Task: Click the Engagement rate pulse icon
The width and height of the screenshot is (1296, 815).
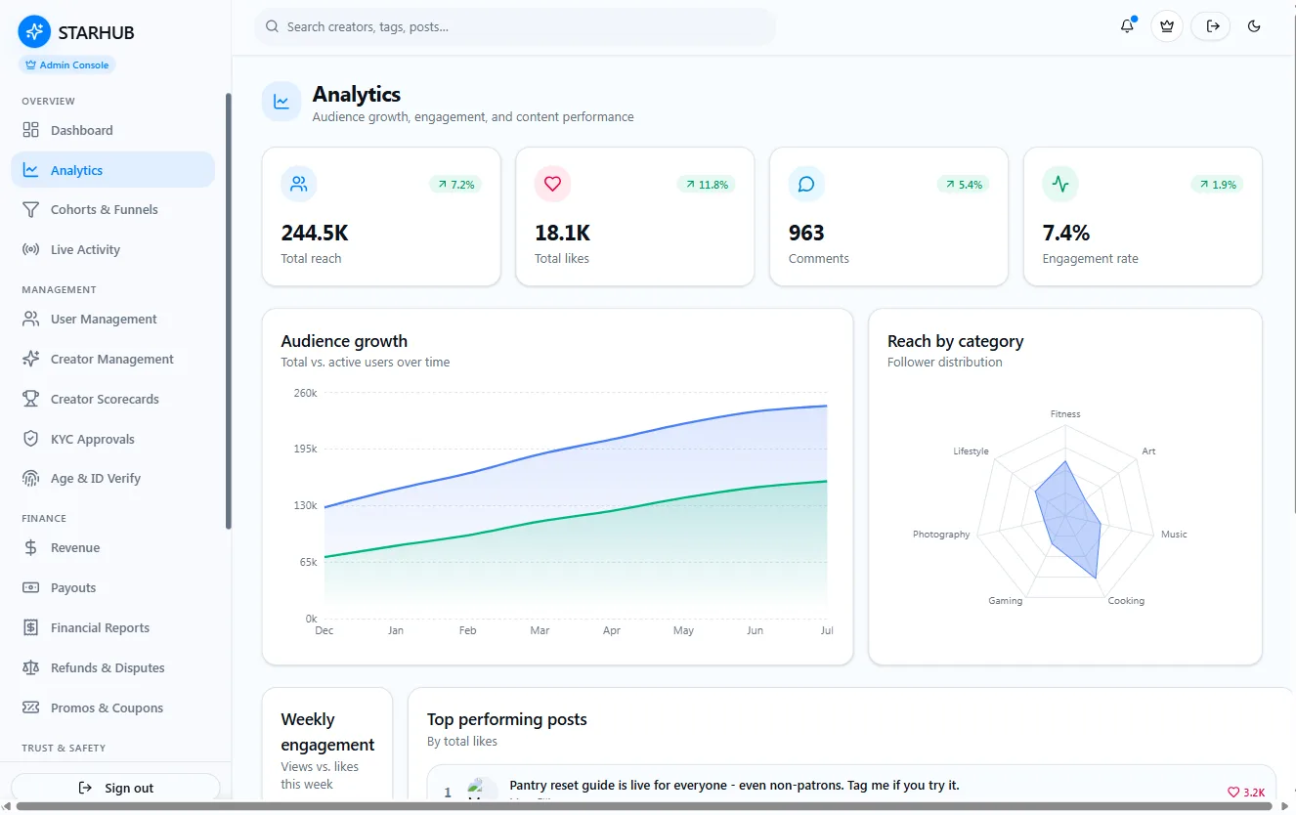Action: pyautogui.click(x=1060, y=184)
